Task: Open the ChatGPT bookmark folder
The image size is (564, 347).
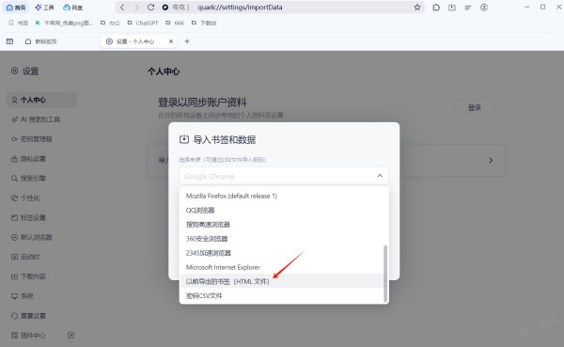Action: (x=143, y=23)
